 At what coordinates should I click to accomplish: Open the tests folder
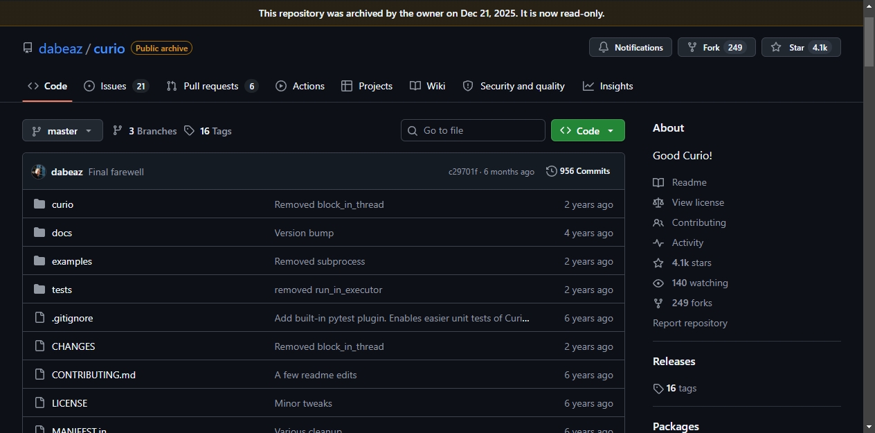62,290
